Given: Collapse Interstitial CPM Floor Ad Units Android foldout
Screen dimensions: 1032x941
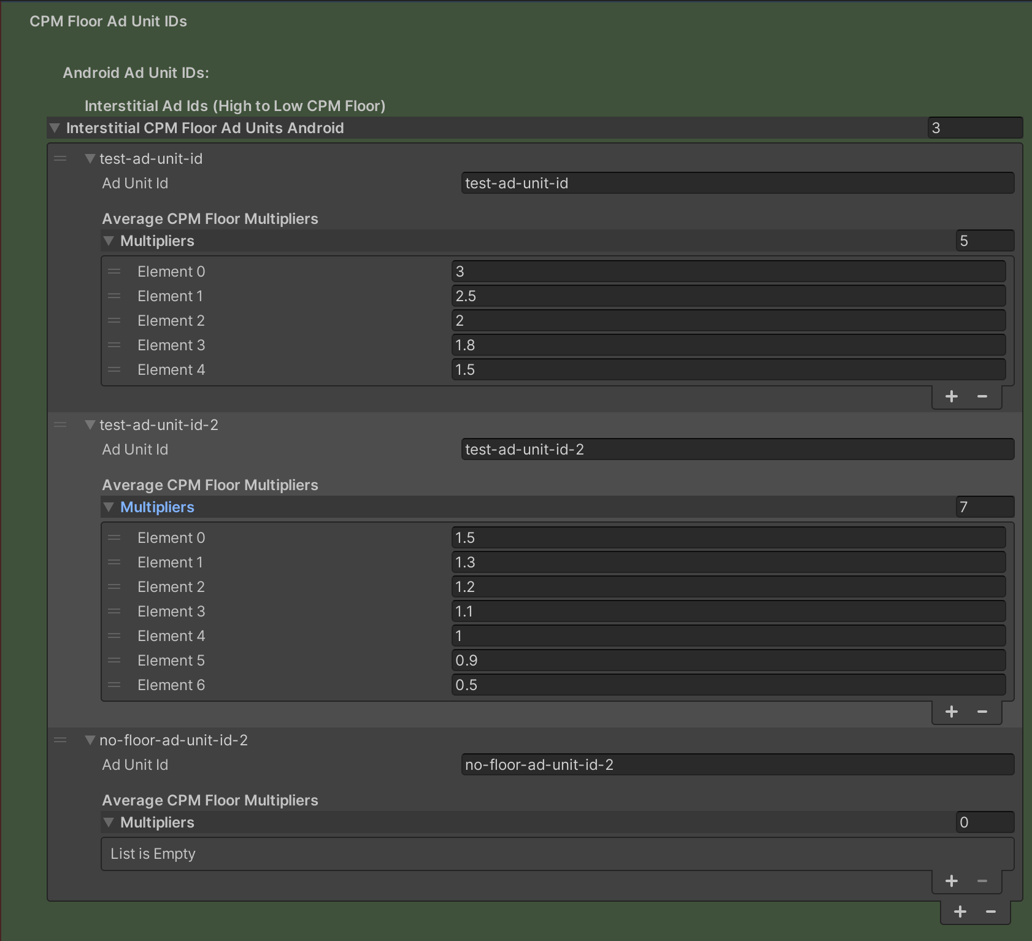Looking at the screenshot, I should 55,128.
